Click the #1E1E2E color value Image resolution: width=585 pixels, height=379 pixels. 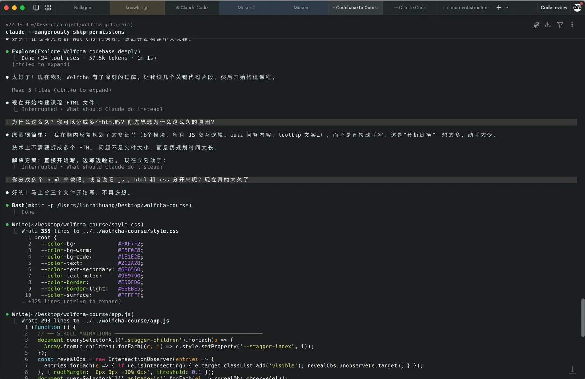(129, 257)
